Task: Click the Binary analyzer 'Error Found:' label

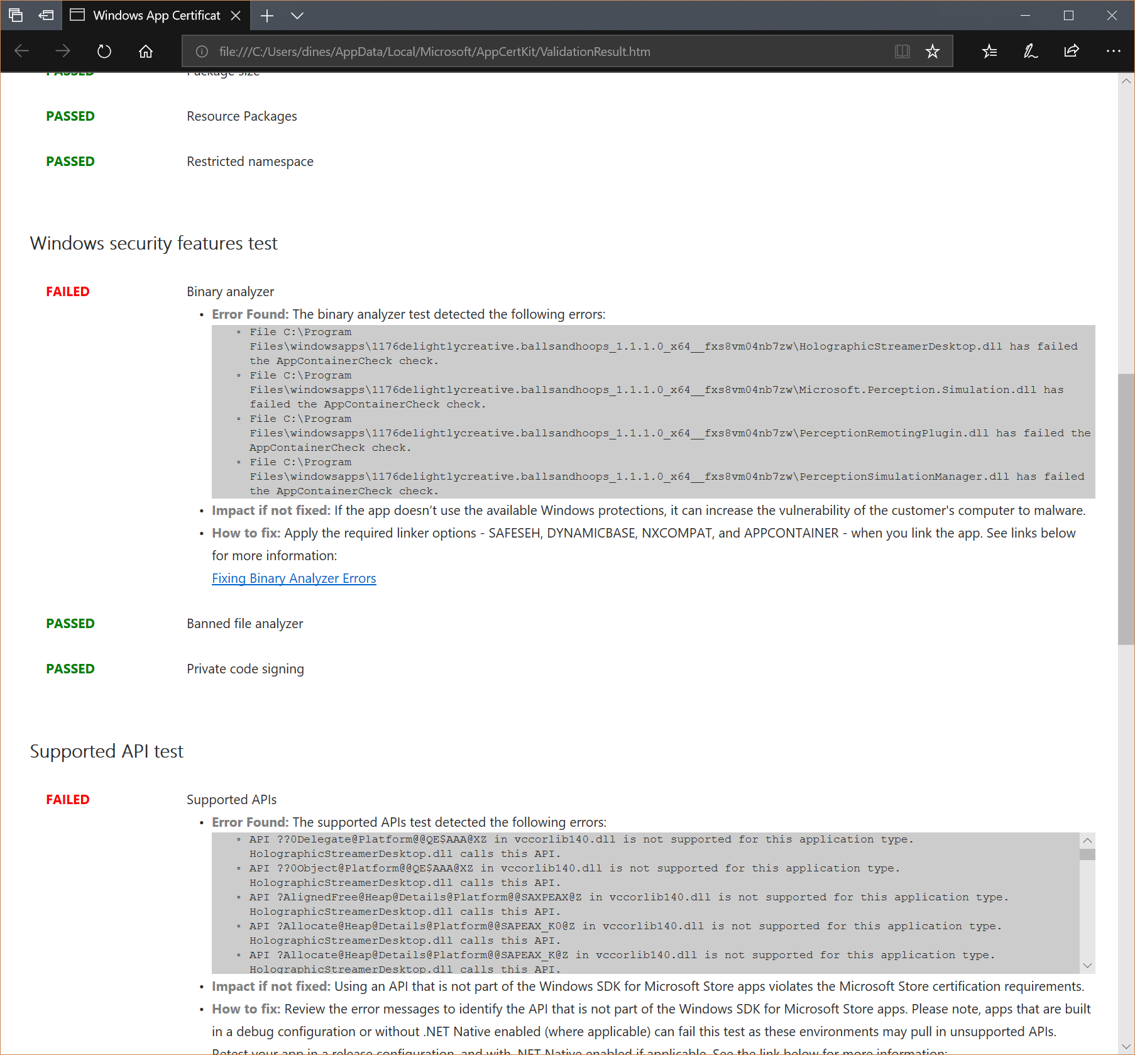Action: (x=250, y=314)
